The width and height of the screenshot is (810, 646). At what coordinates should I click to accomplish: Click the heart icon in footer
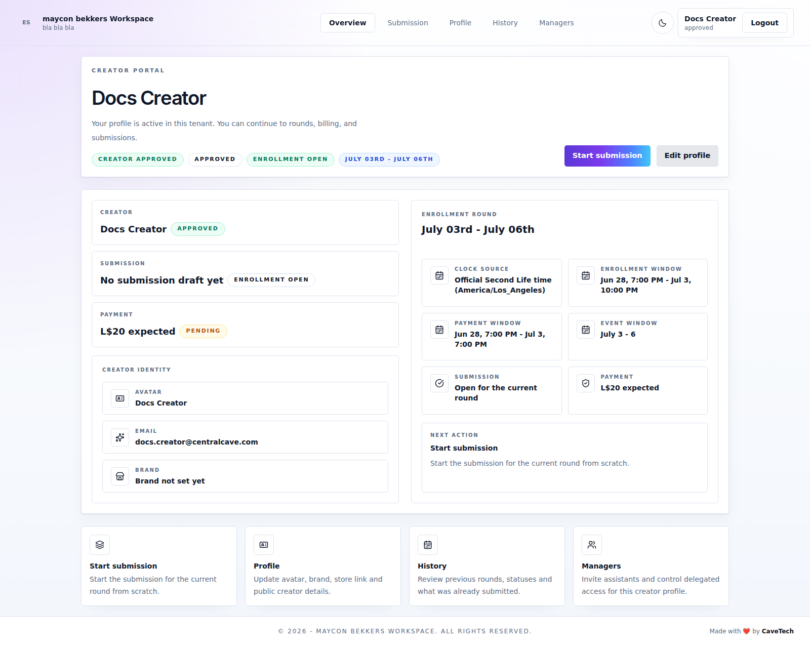(746, 631)
